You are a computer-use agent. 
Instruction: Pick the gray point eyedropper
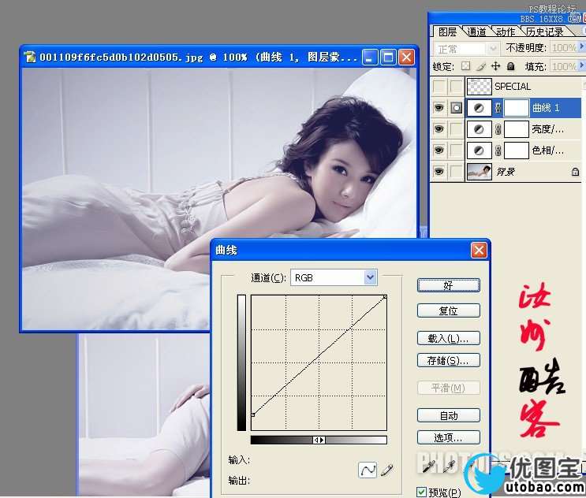449,466
